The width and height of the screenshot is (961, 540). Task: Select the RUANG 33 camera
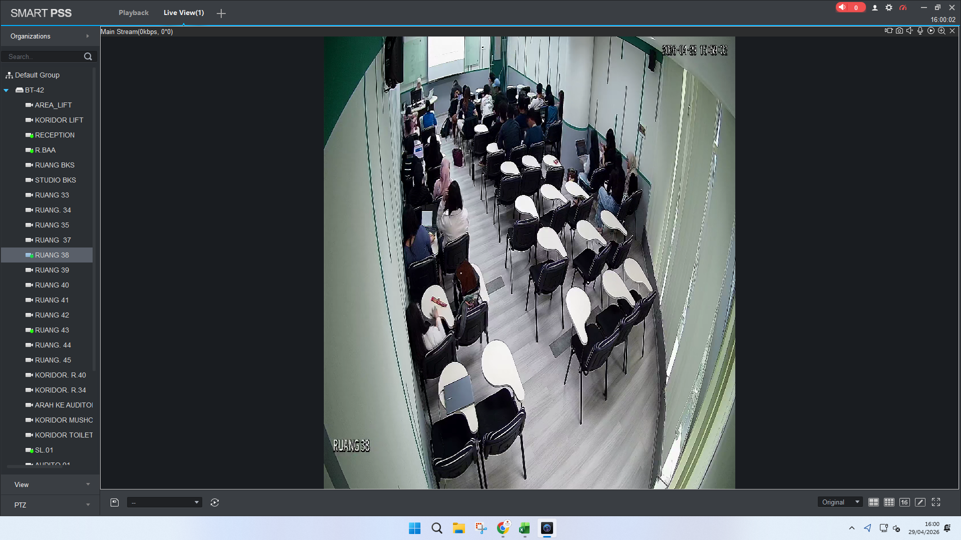52,195
